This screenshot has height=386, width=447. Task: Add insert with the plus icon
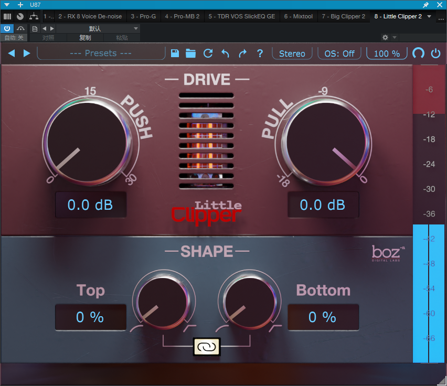tap(20, 5)
